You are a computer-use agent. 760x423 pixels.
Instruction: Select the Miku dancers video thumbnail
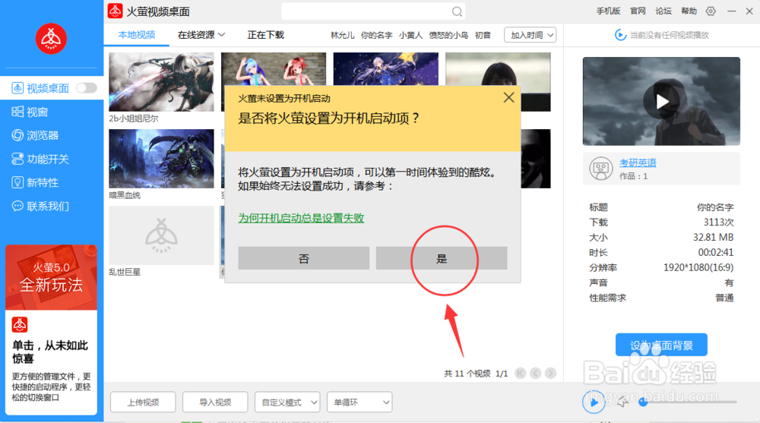[x=274, y=69]
